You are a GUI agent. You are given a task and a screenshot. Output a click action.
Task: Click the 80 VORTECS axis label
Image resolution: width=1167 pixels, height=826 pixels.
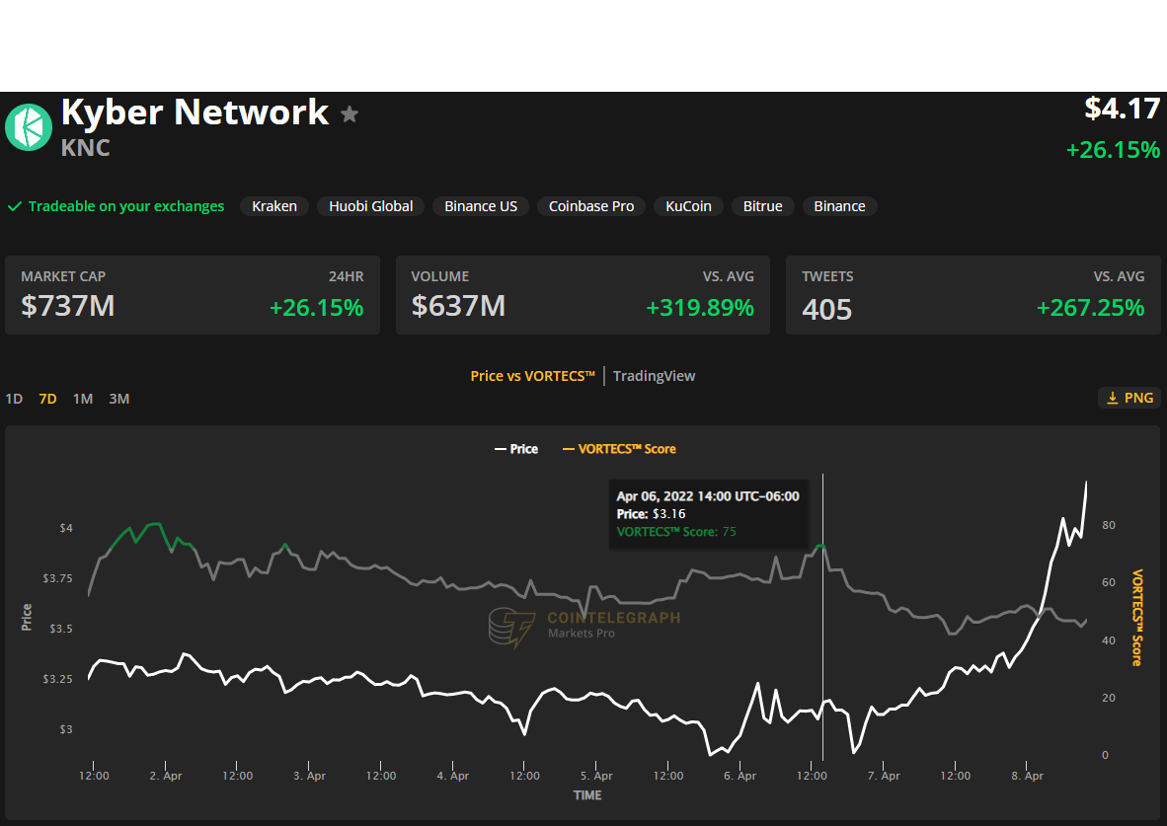[x=1108, y=525]
